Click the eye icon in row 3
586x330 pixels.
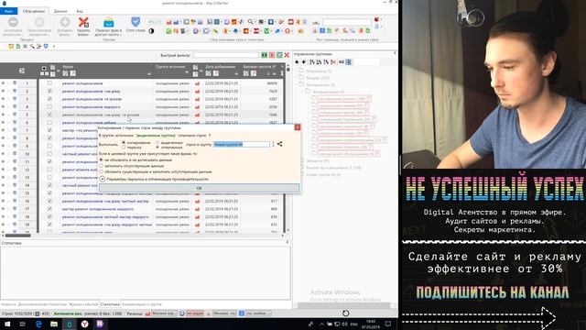(3, 99)
